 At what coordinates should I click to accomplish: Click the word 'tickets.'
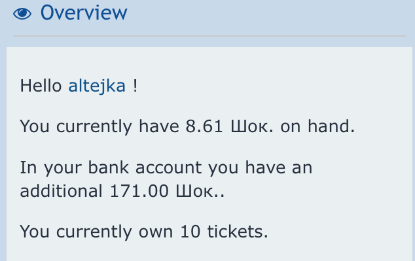(238, 232)
